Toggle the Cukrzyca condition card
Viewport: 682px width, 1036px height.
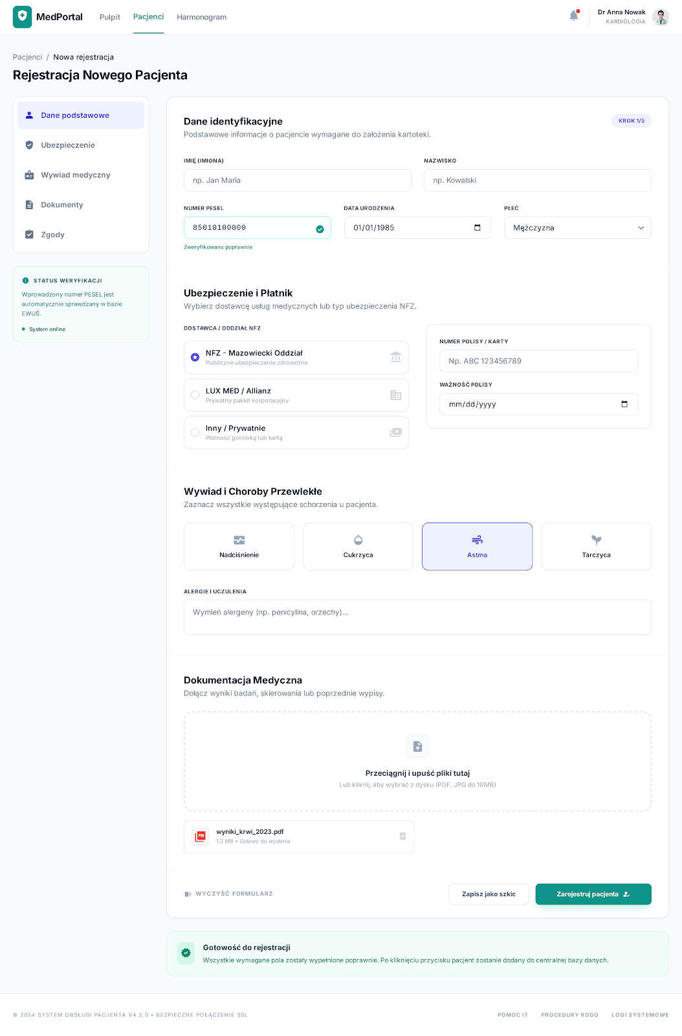click(358, 546)
